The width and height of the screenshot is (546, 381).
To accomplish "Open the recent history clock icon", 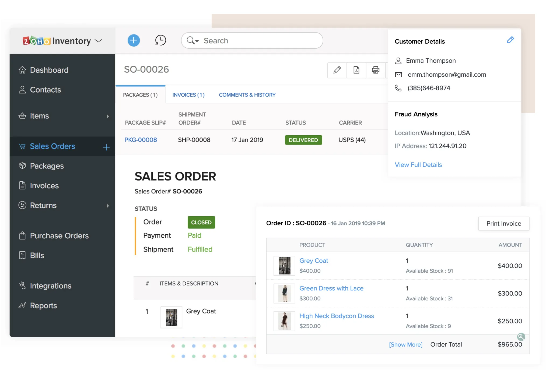I will pyautogui.click(x=160, y=40).
